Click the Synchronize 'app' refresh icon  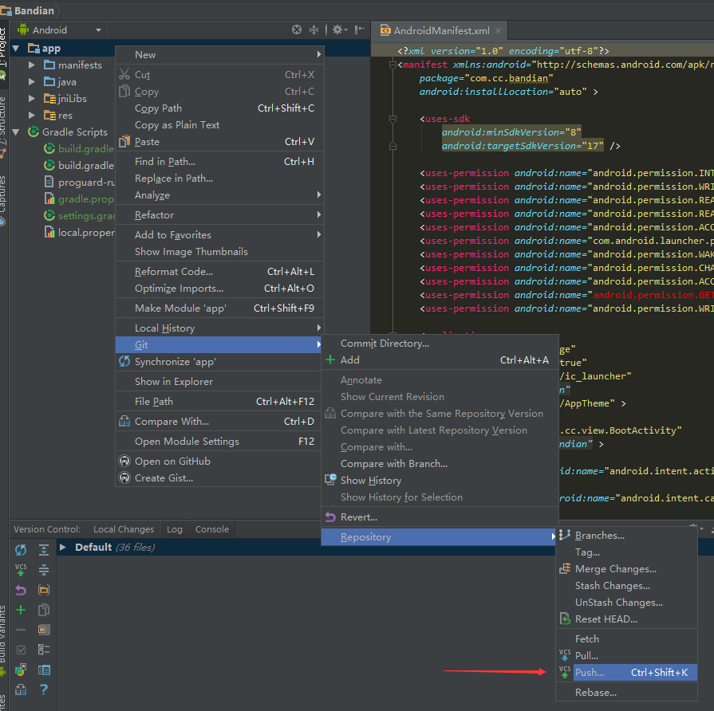[124, 362]
